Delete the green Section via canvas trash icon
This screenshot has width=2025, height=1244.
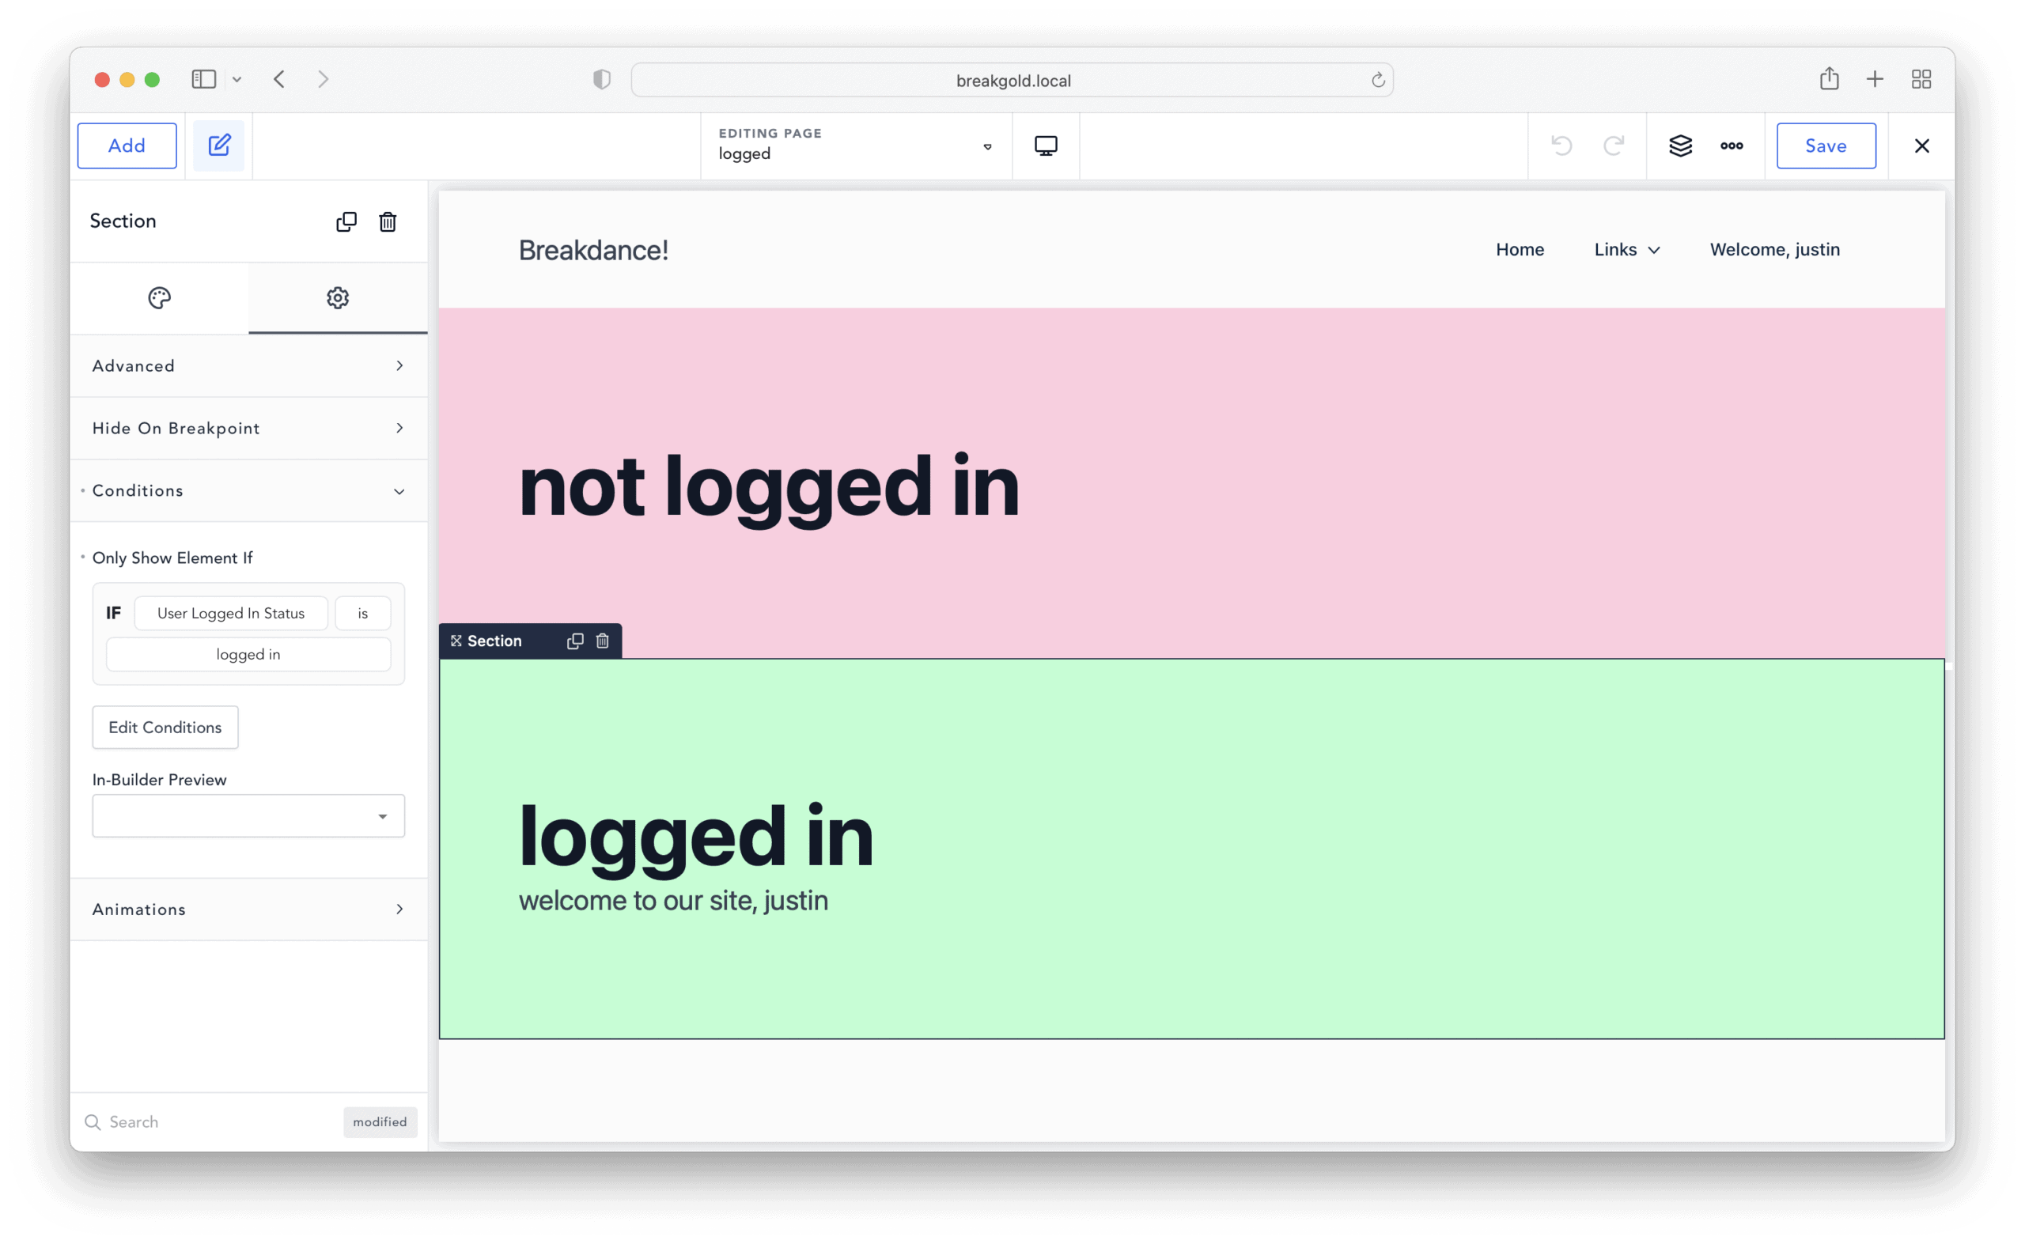click(601, 641)
